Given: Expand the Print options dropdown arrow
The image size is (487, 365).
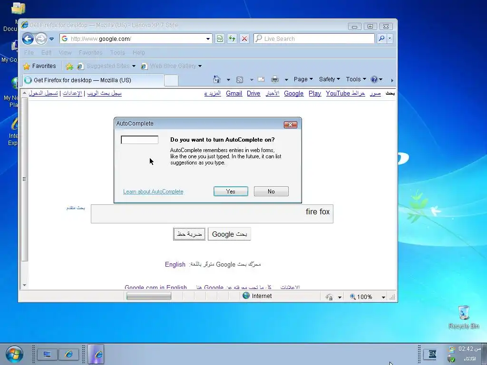Looking at the screenshot, I should point(286,80).
